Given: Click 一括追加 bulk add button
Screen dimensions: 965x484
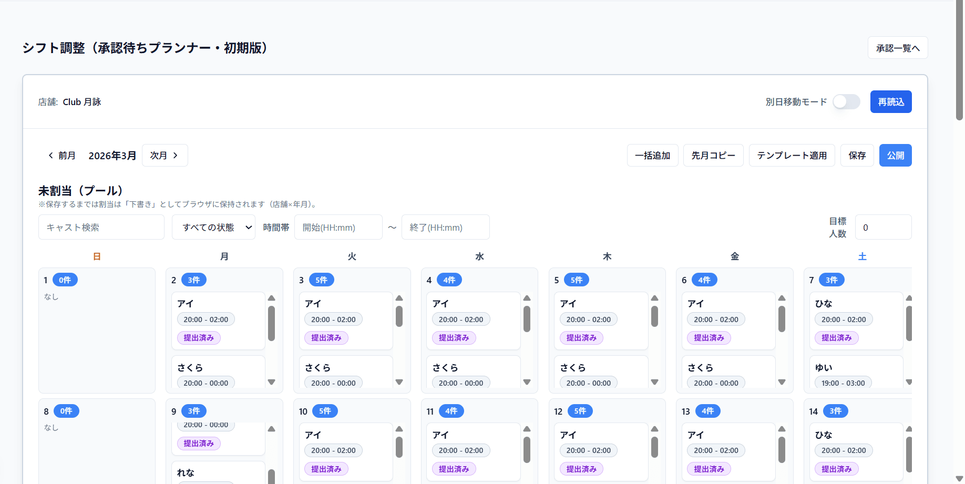Looking at the screenshot, I should [652, 156].
